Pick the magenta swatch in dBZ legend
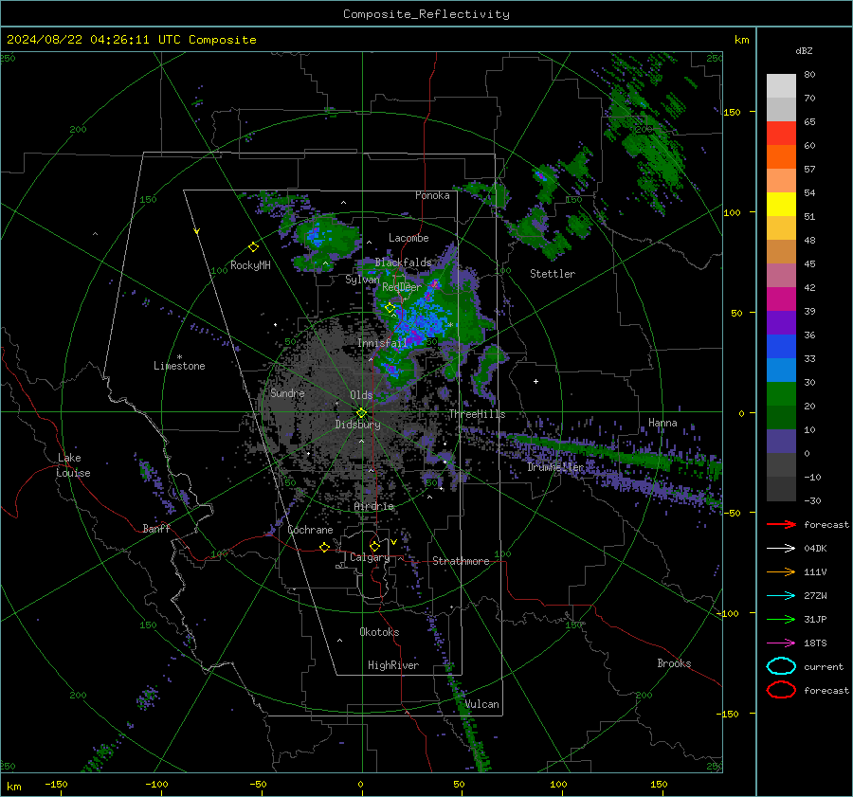 point(781,299)
